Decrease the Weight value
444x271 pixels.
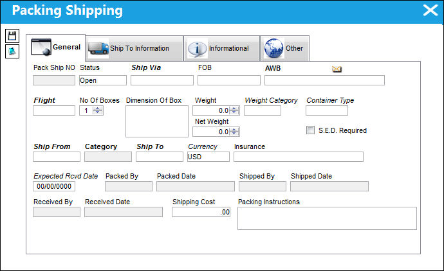pos(234,112)
